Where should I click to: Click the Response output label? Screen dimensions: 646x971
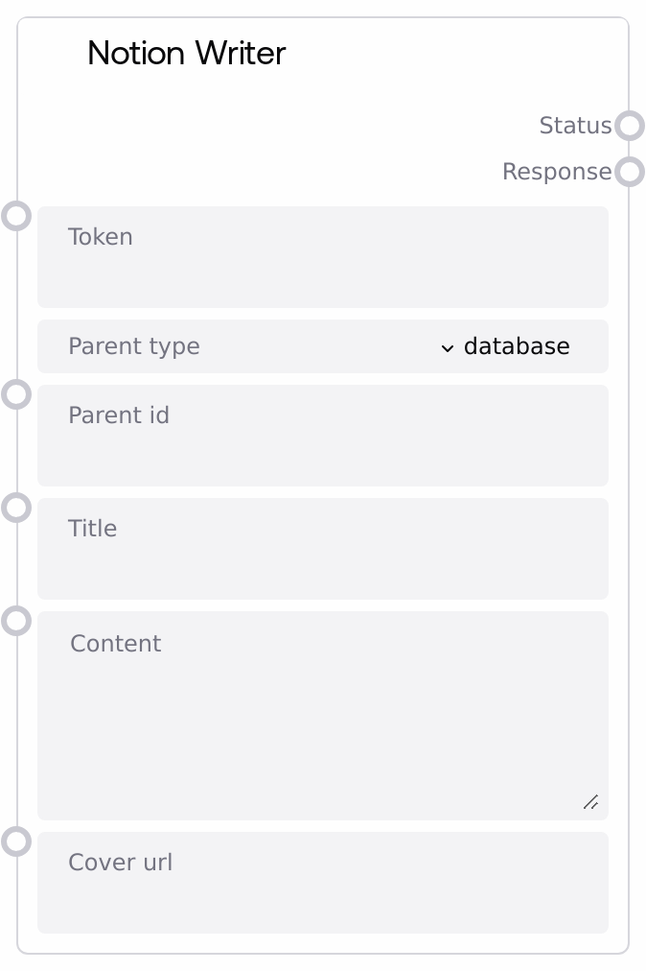[557, 172]
